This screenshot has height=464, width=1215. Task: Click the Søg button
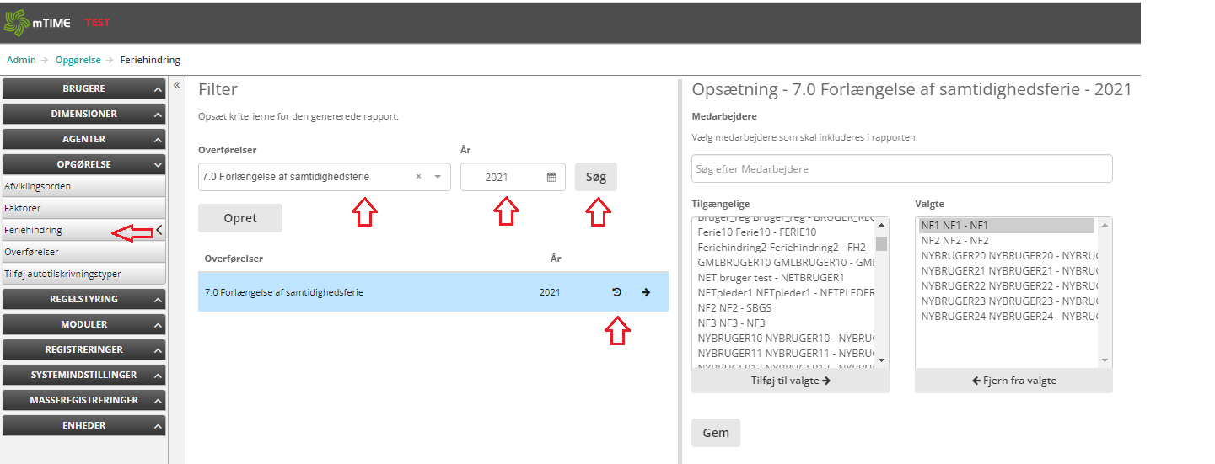click(596, 178)
